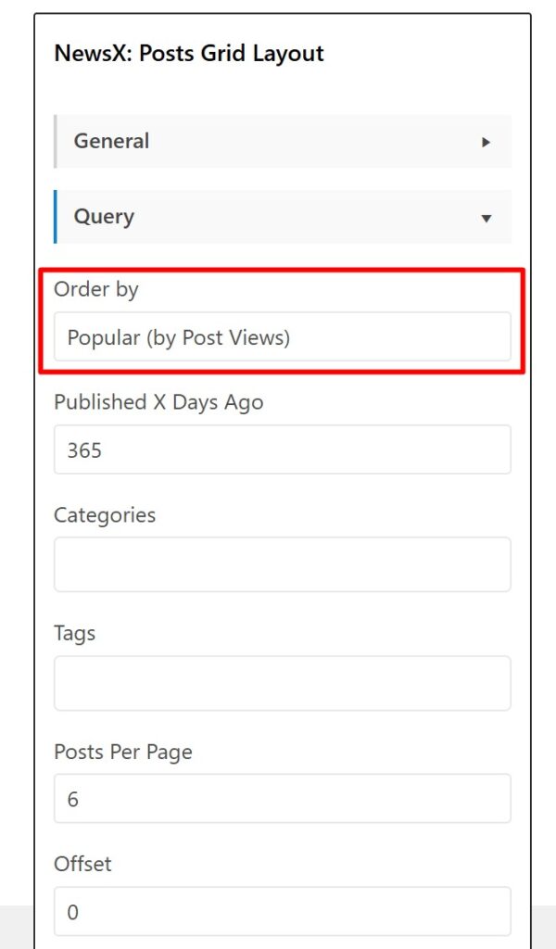Viewport: 556px width, 949px height.
Task: Click into the Categories input box
Action: click(282, 564)
